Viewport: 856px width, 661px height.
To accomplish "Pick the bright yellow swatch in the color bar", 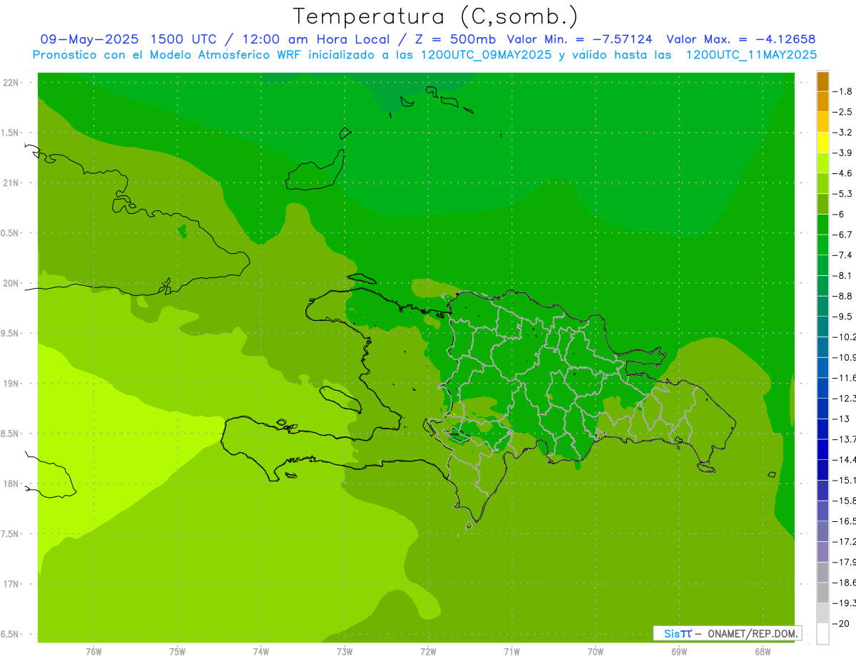I will [822, 143].
